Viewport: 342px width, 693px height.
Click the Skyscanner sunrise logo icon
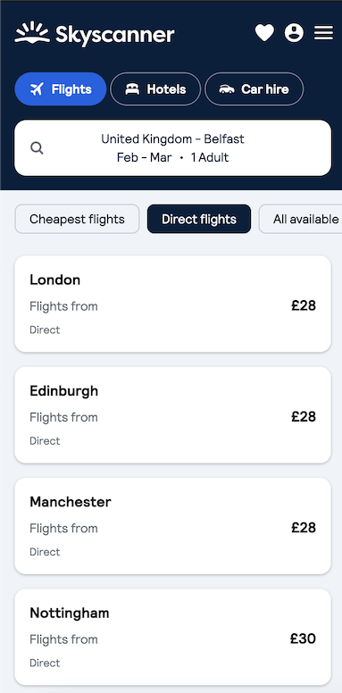[x=32, y=32]
